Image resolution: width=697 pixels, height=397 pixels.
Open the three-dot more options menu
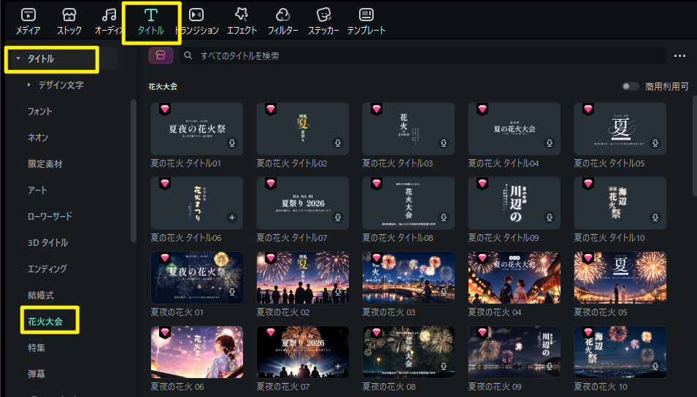[679, 55]
